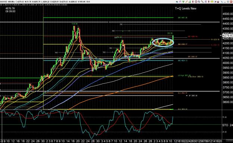Click the yellow rectangle label icon
The image size is (233, 143).
212,1
